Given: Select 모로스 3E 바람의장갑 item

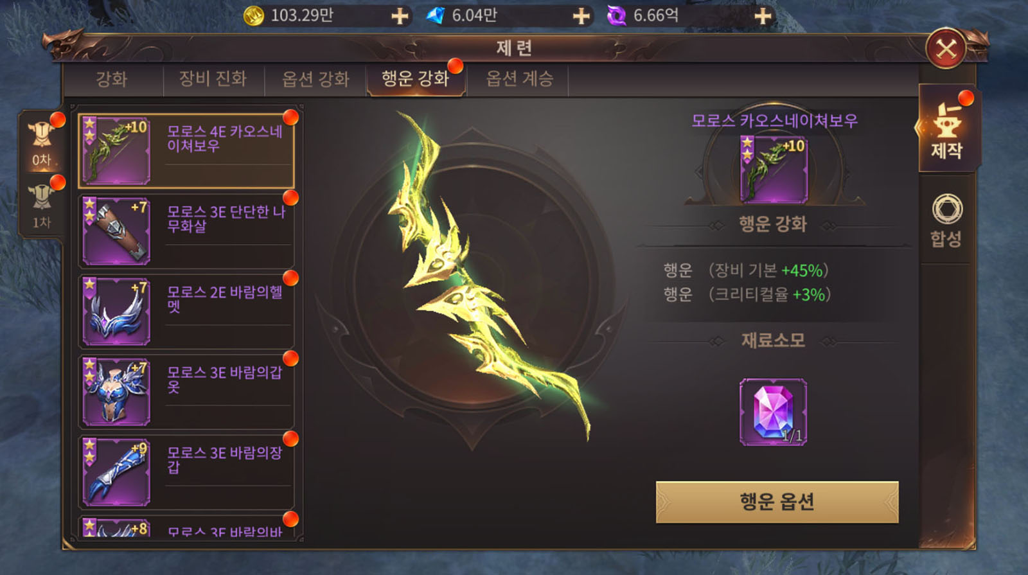Looking at the screenshot, I should pos(186,472).
